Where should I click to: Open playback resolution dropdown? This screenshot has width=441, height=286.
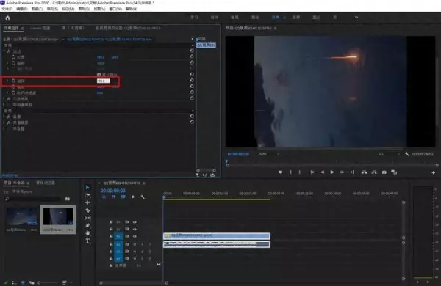click(x=390, y=154)
